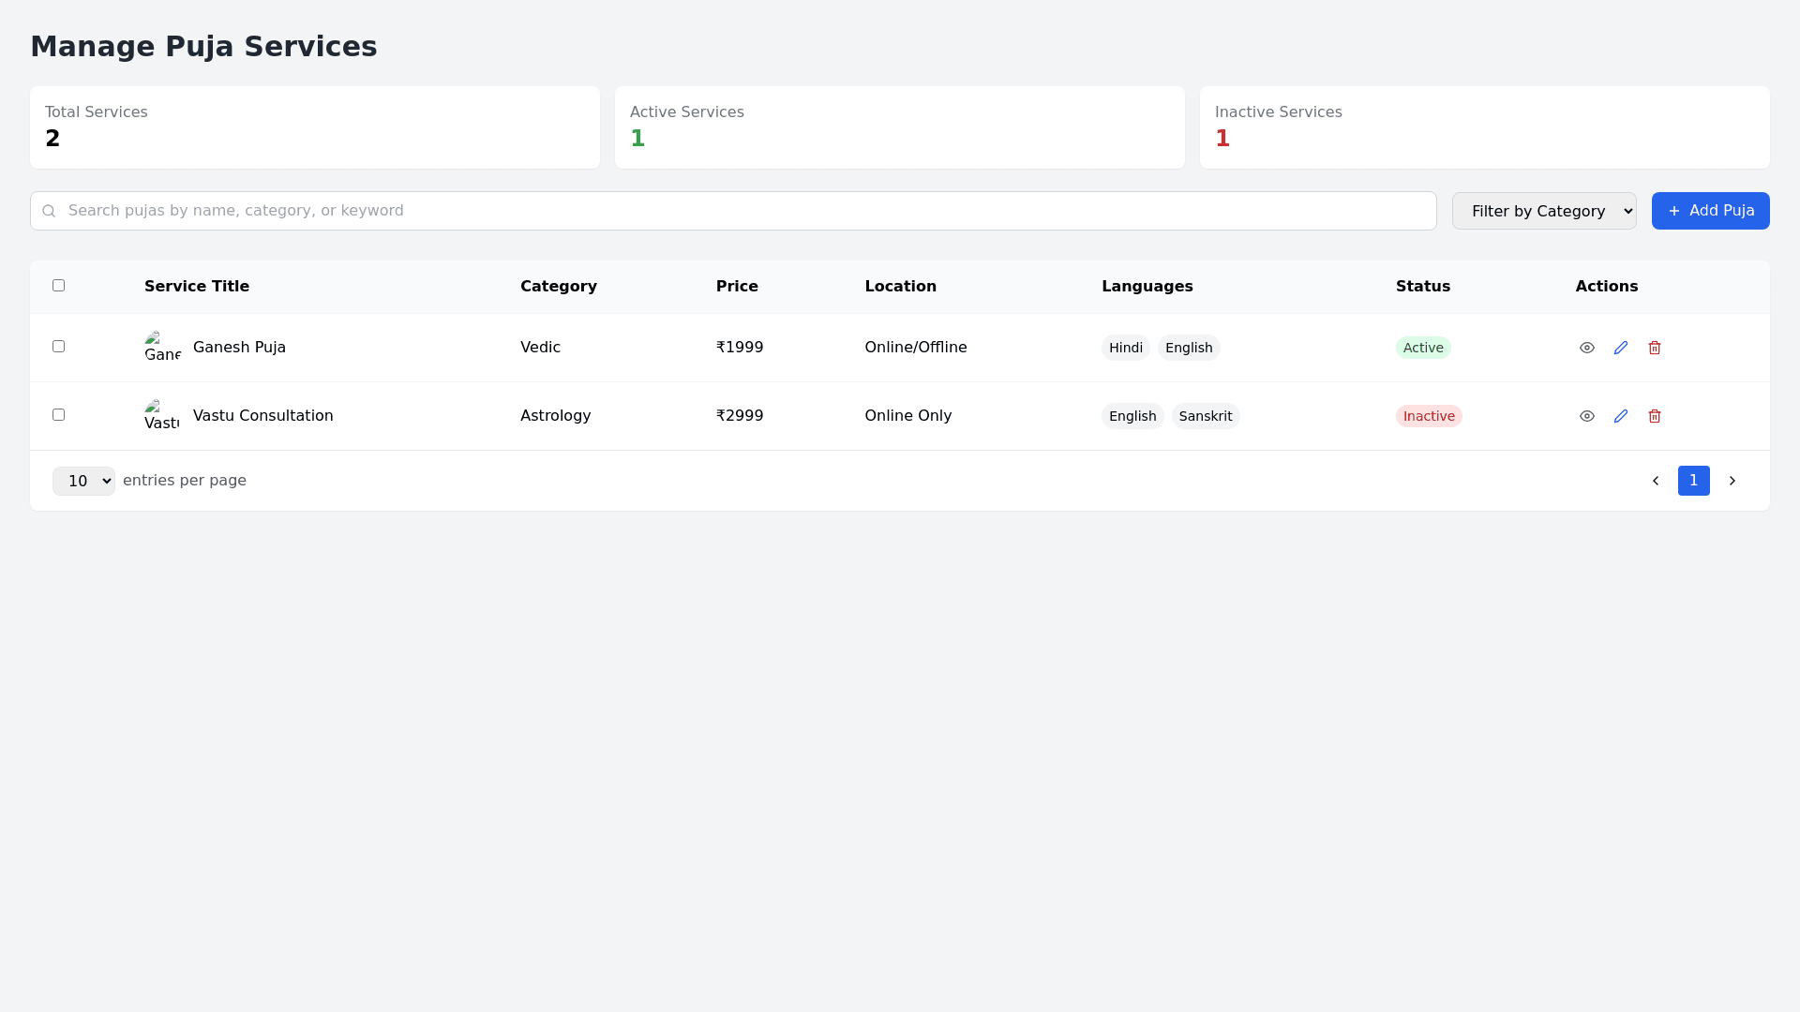1800x1012 pixels.
Task: Go to next page chevron
Action: (x=1732, y=481)
